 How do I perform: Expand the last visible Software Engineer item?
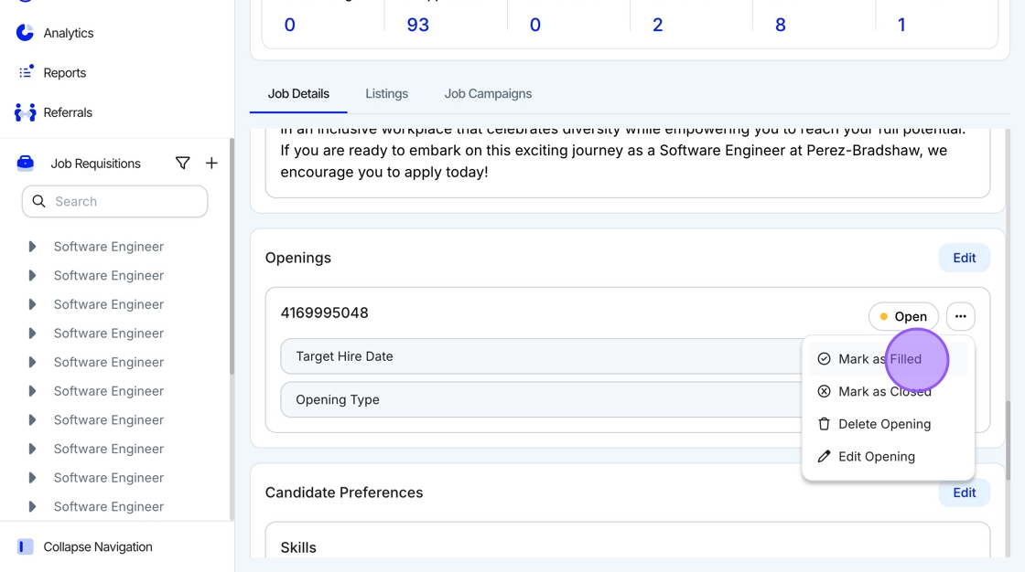(32, 506)
